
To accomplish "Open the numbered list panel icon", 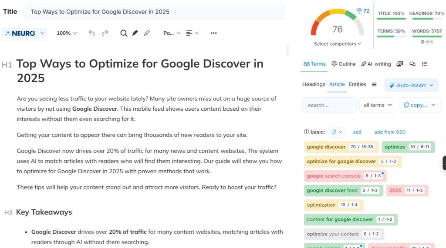I will point(424,64).
